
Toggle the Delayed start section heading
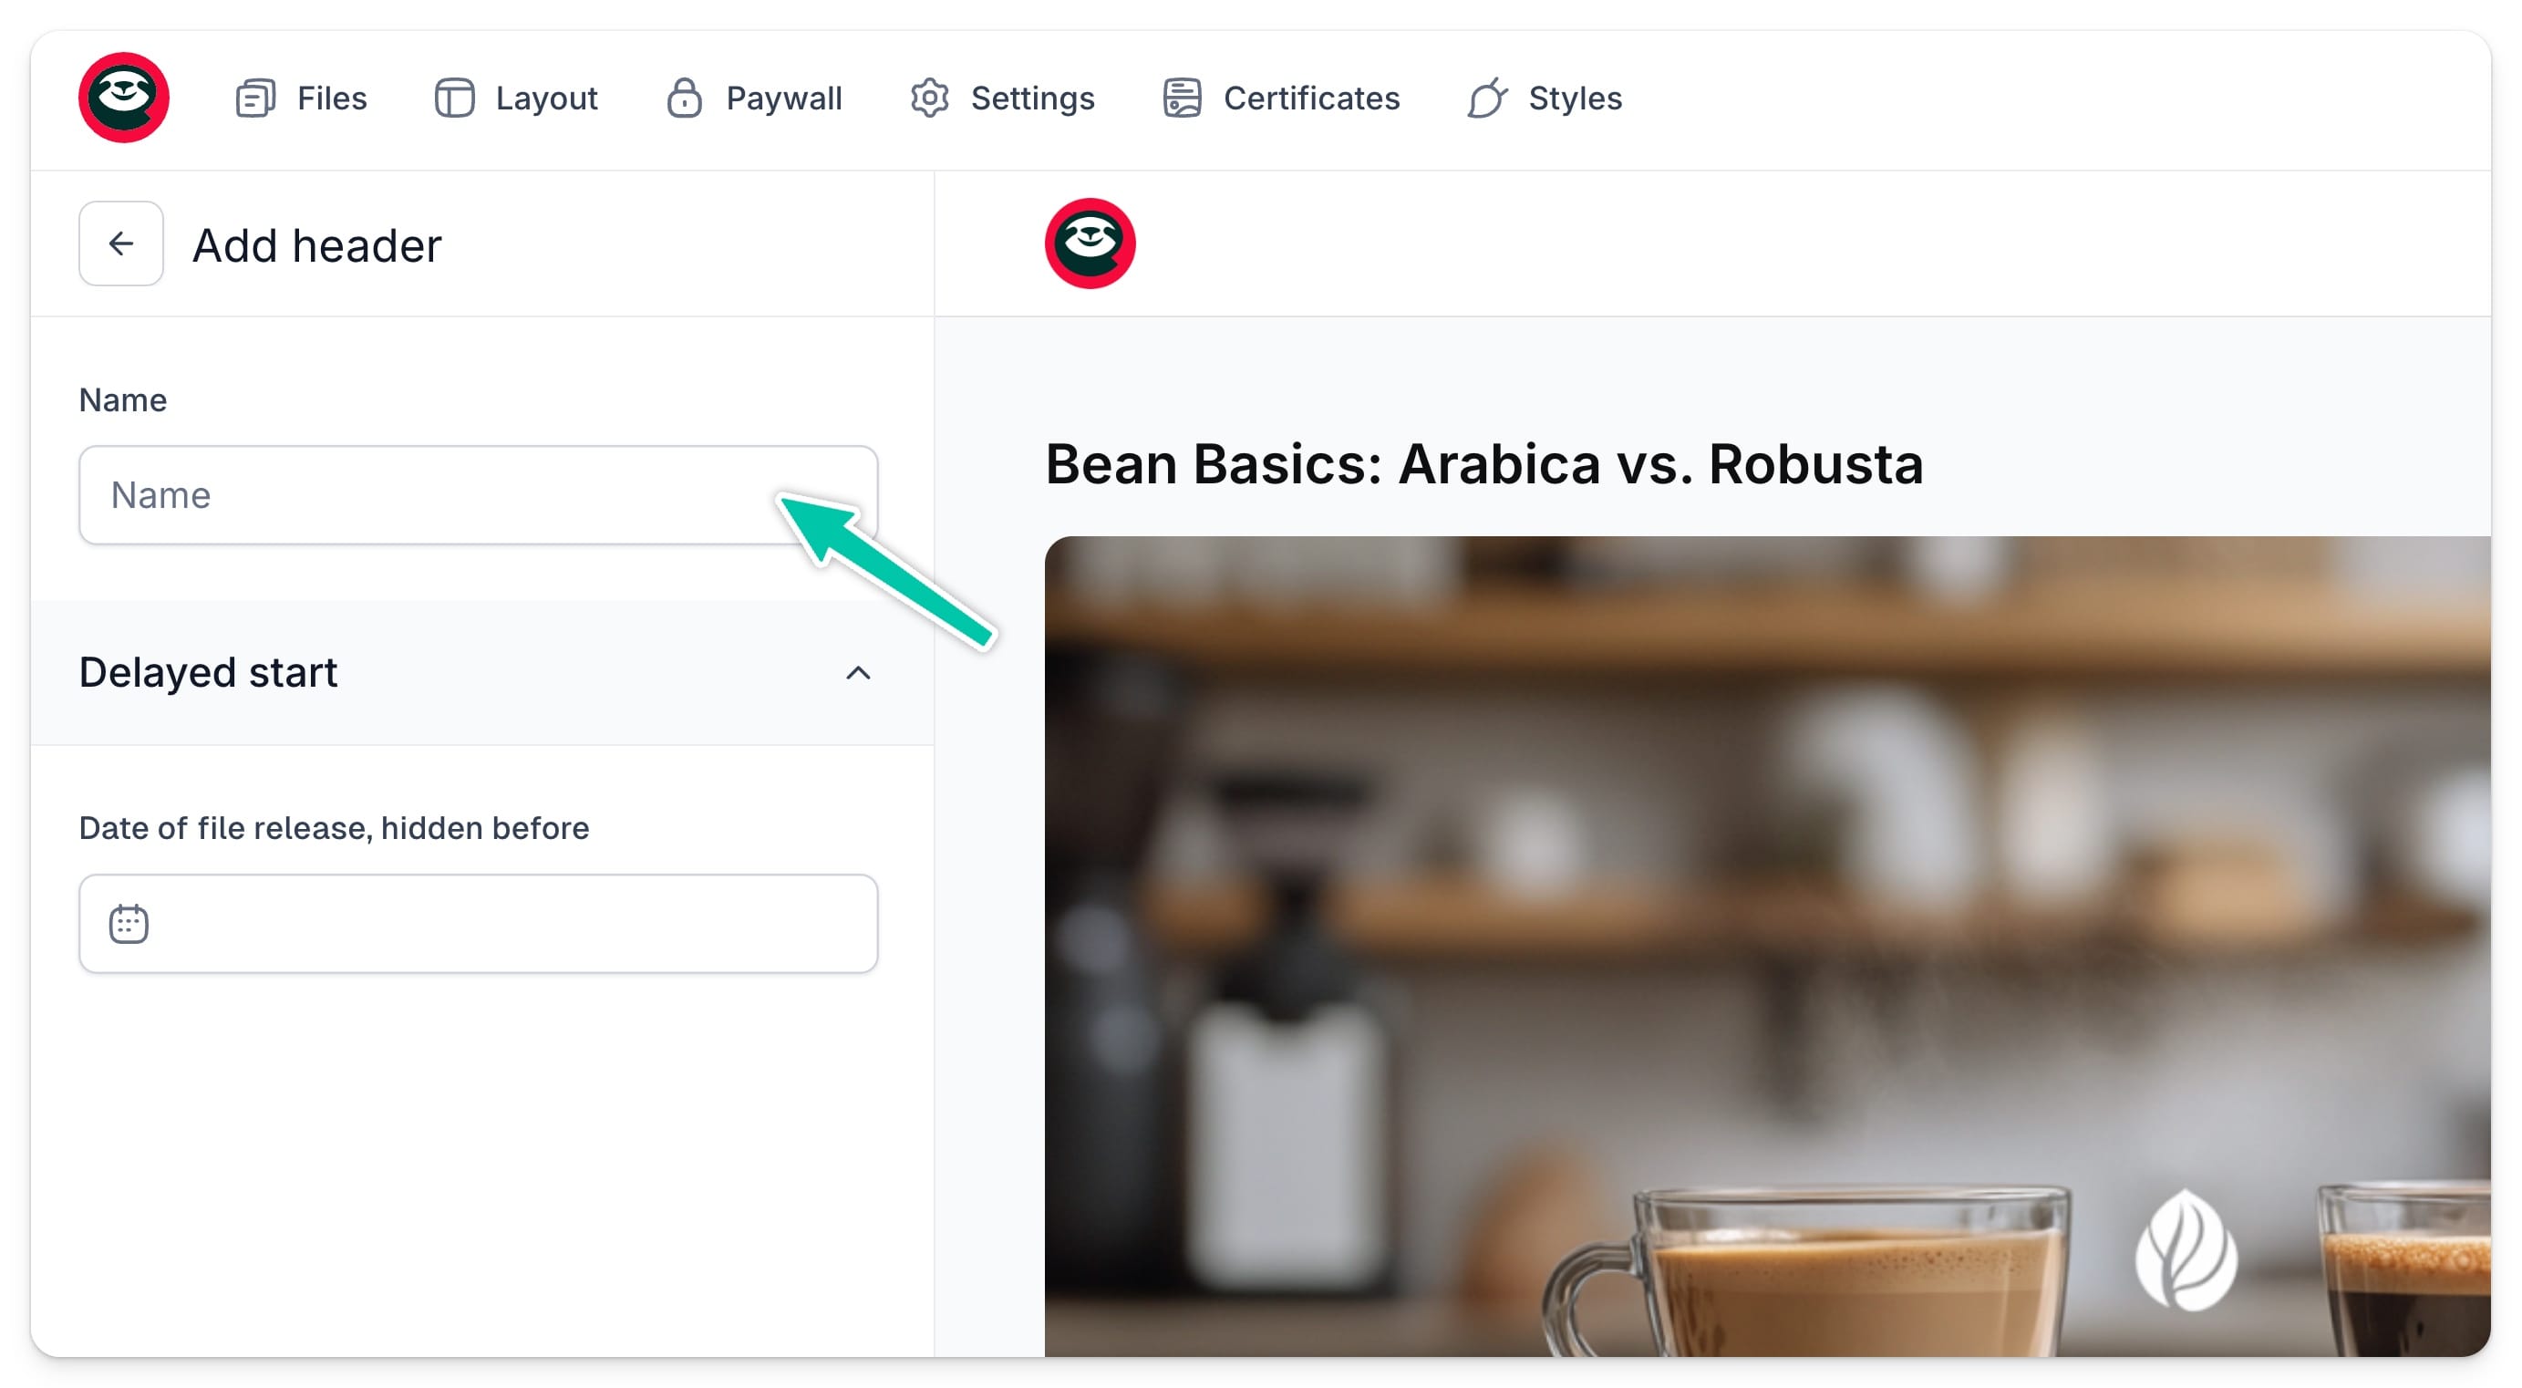(x=208, y=673)
